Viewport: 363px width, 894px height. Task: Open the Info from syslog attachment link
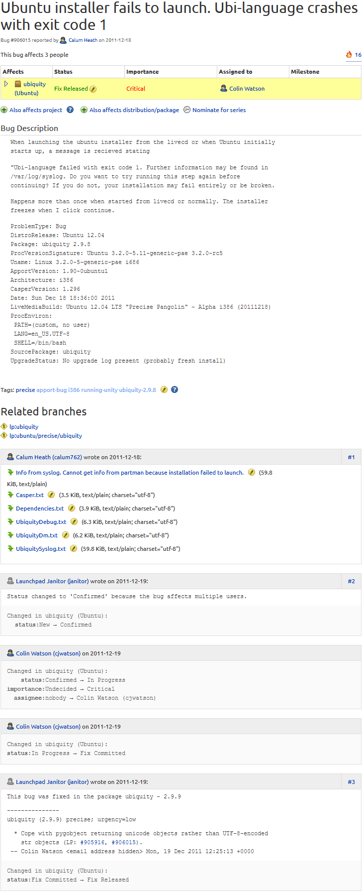[130, 473]
